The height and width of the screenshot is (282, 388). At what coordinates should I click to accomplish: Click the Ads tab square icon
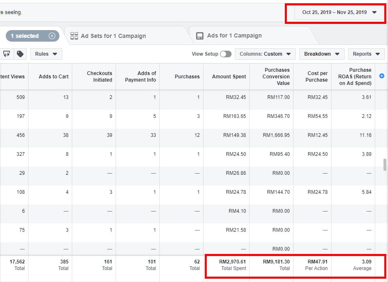199,36
